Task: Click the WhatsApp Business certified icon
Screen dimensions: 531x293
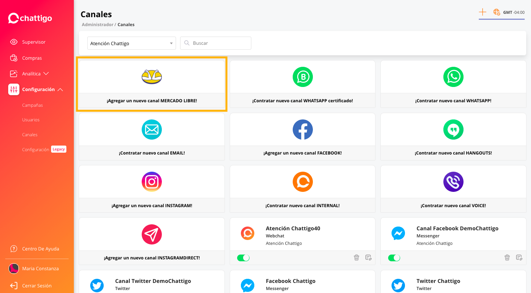Action: click(302, 77)
